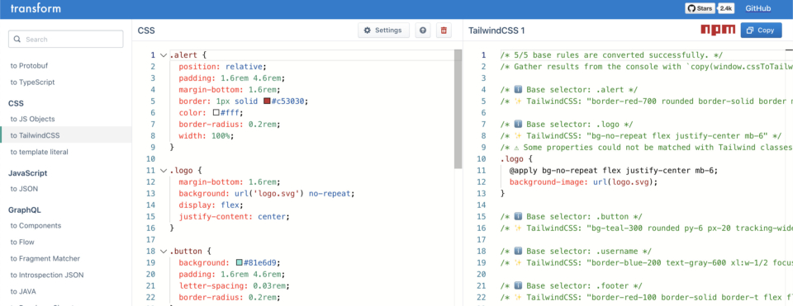Open the GitHub link in header

click(758, 8)
